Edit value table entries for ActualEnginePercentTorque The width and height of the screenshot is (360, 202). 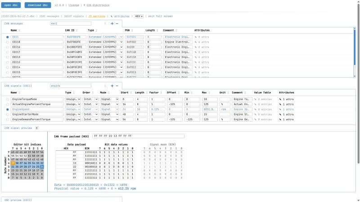click(x=263, y=104)
